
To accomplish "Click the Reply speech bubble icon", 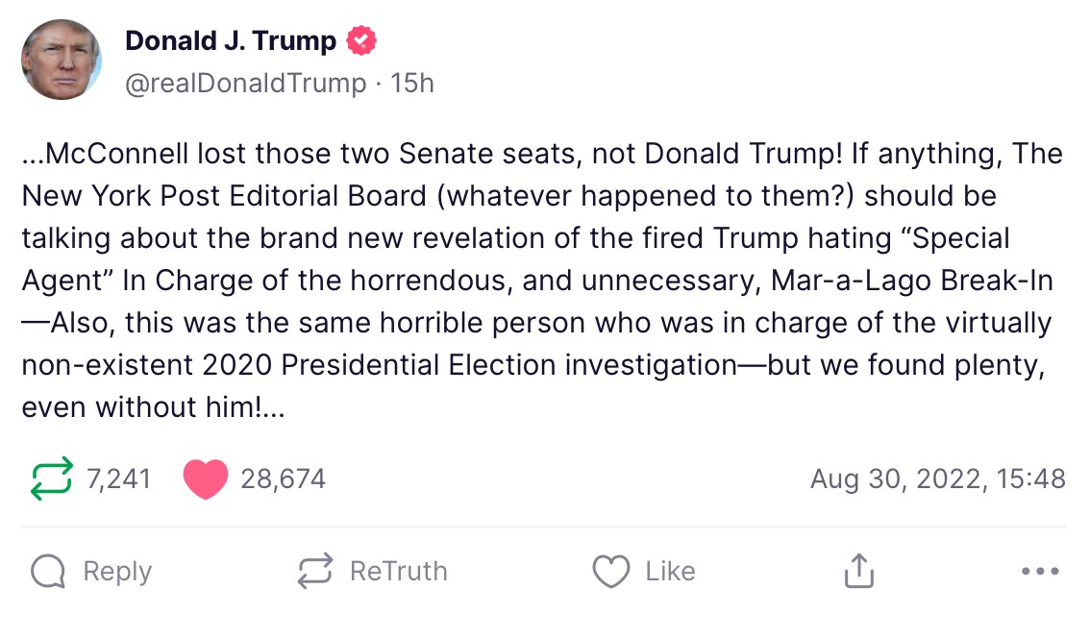I will click(48, 572).
